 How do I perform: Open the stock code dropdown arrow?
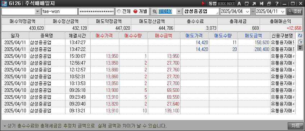tap(179, 11)
